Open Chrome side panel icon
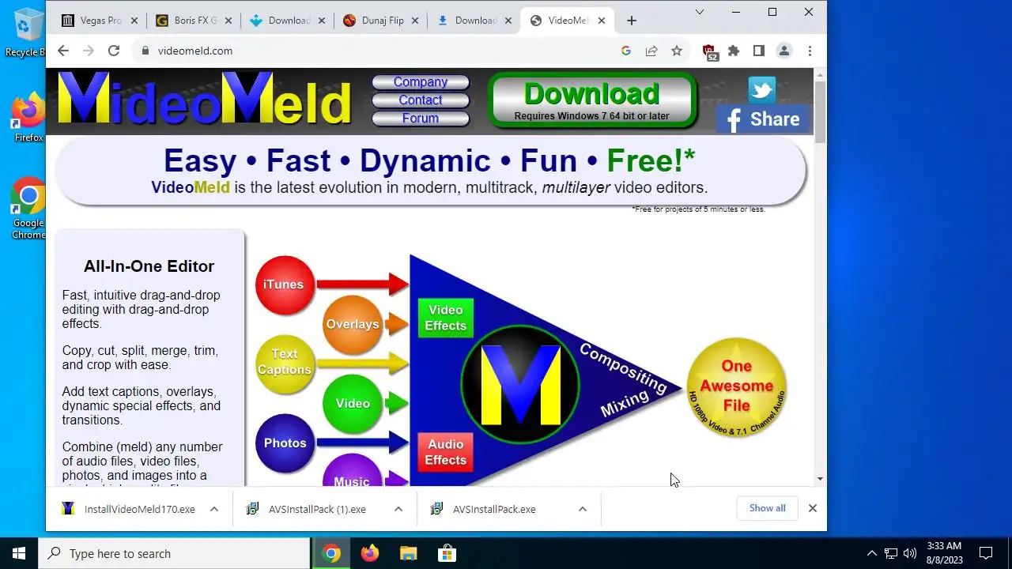 tap(759, 51)
